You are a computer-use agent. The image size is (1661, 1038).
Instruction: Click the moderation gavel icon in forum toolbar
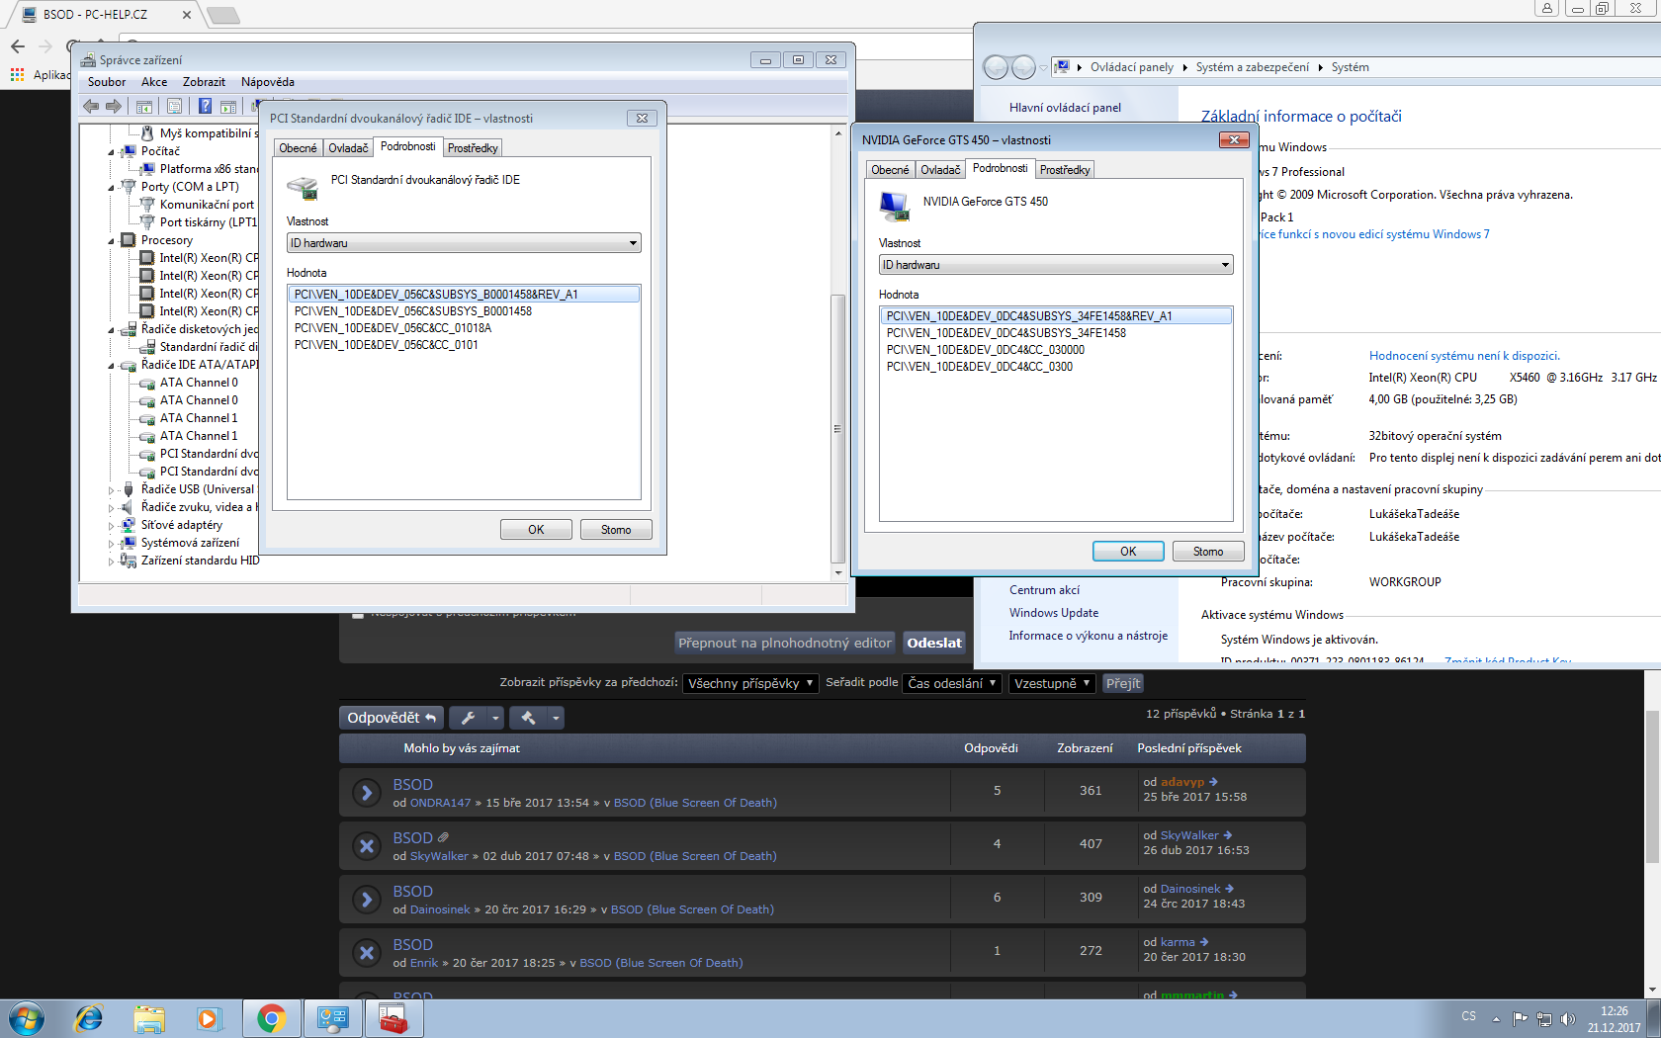tap(528, 718)
